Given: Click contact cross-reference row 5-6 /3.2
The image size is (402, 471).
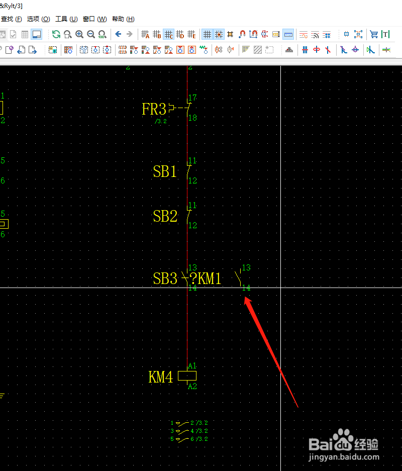Looking at the screenshot, I should [x=189, y=439].
